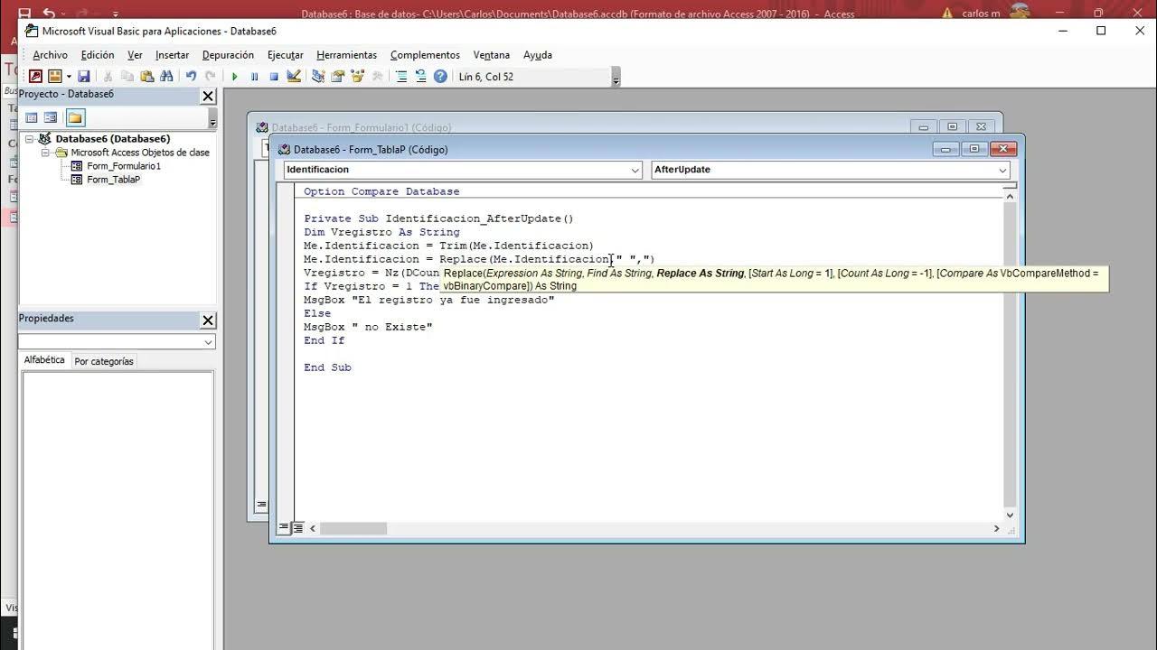1157x650 pixels.
Task: Click the blue Help question mark icon
Action: 440,77
